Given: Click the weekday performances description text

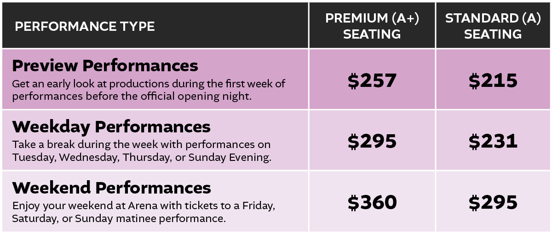Looking at the screenshot, I should pyautogui.click(x=141, y=151).
